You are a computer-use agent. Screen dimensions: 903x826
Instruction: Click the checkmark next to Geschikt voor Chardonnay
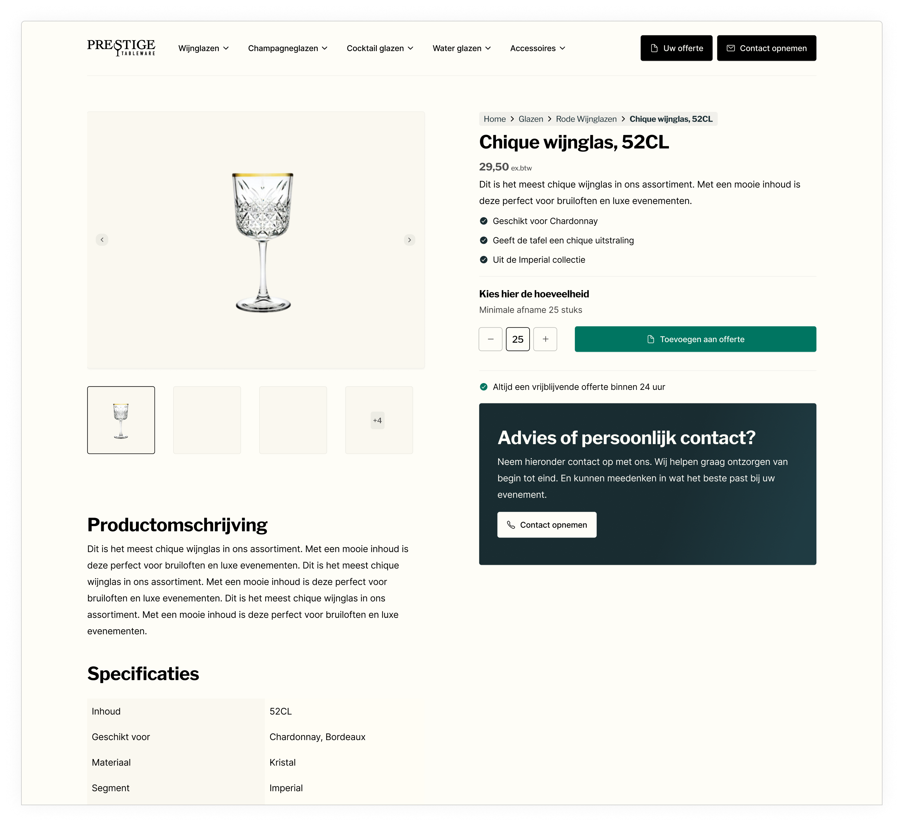point(484,221)
